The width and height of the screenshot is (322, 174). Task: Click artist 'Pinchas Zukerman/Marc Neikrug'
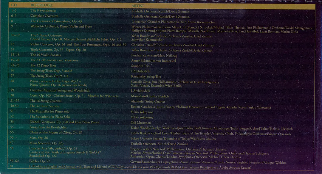tap(154, 56)
